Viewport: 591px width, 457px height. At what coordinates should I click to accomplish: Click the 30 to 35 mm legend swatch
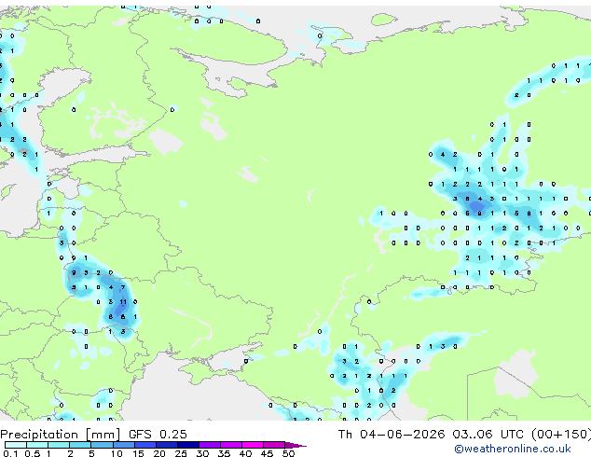209,445
